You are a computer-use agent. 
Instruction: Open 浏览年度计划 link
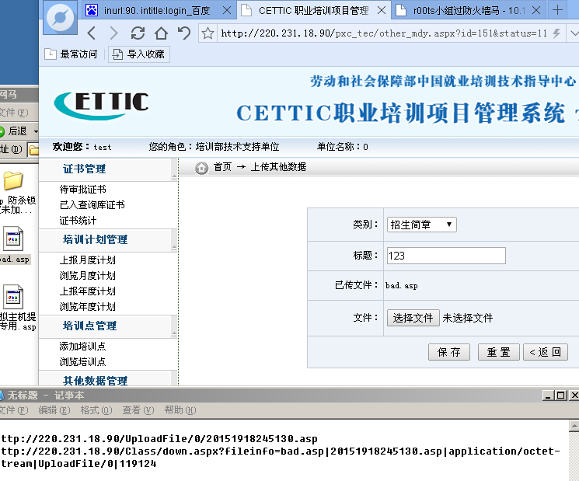tap(88, 307)
